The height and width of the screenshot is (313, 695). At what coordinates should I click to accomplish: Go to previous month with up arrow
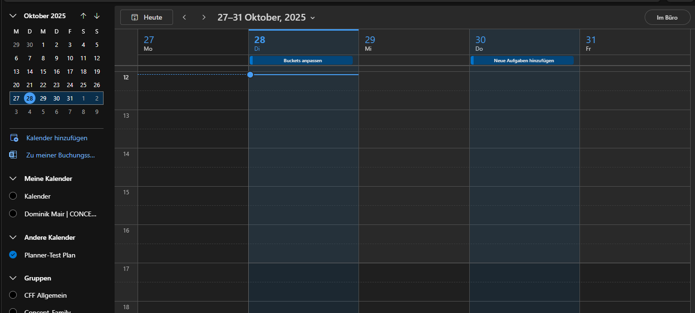pyautogui.click(x=83, y=16)
